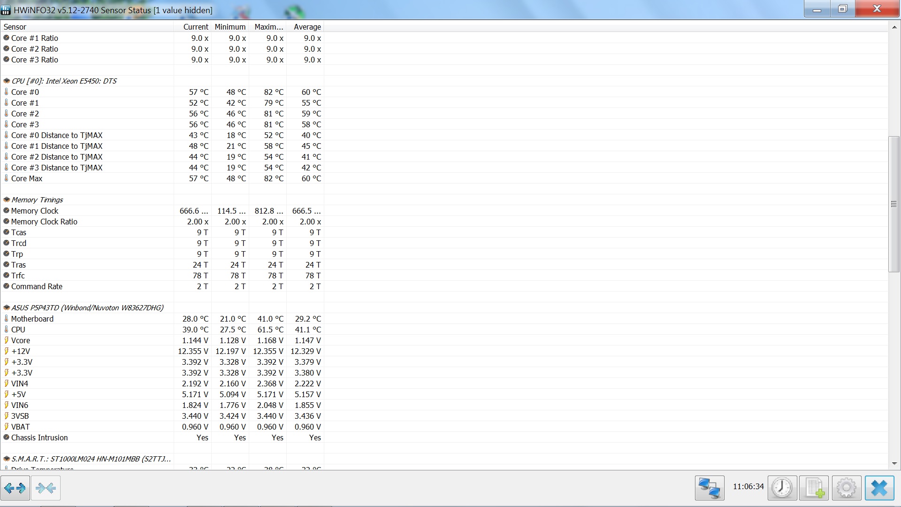Screen dimensions: 901x507
Task: Select the Vcore voltage row
Action: click(x=21, y=340)
